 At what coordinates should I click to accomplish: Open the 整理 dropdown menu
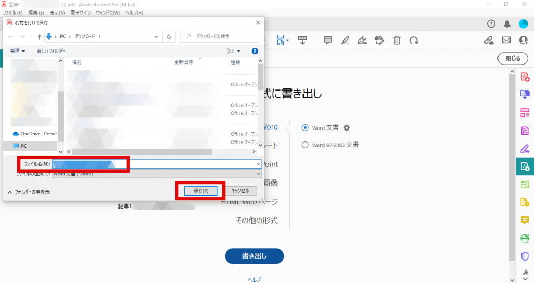coord(17,51)
